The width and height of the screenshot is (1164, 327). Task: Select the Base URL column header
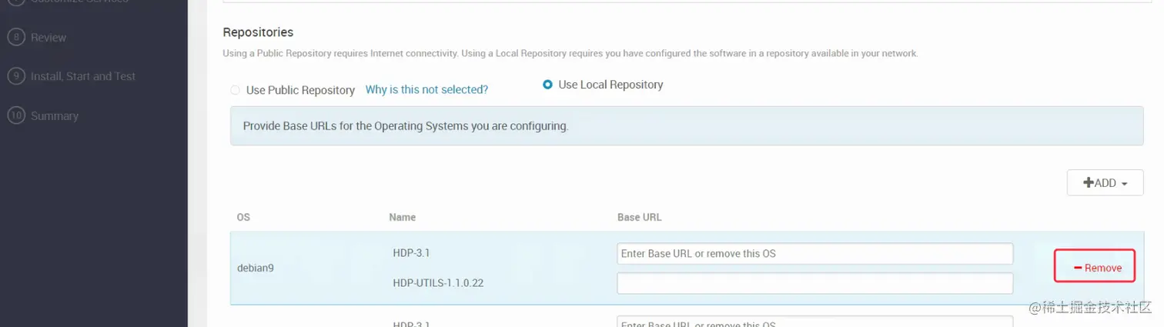(639, 217)
